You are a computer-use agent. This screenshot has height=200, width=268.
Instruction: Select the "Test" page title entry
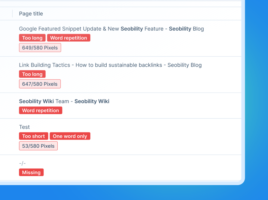point(24,127)
